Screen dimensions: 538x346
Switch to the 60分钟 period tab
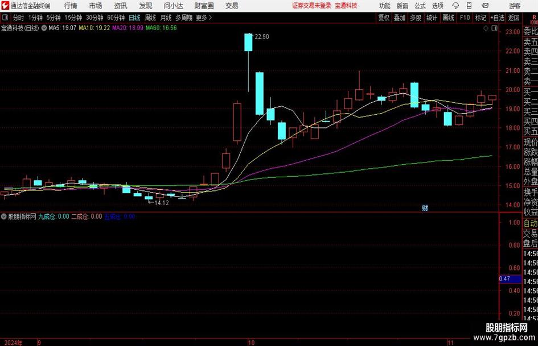point(116,18)
